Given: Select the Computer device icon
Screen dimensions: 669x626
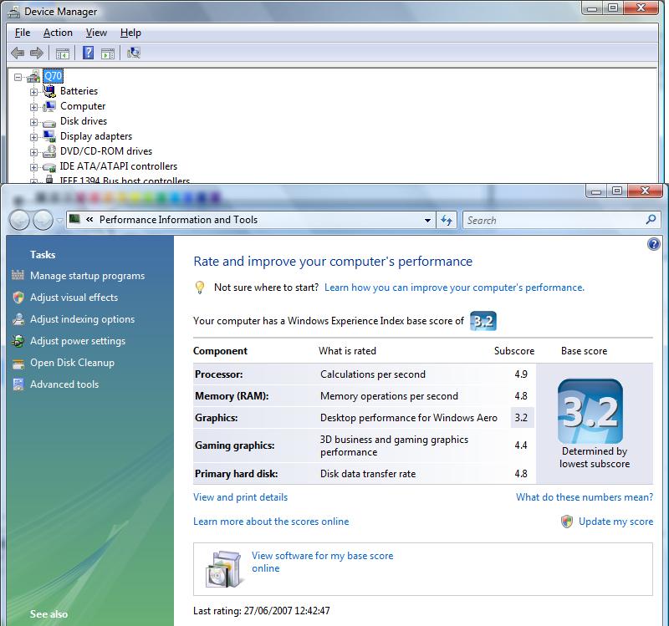Looking at the screenshot, I should click(x=49, y=106).
